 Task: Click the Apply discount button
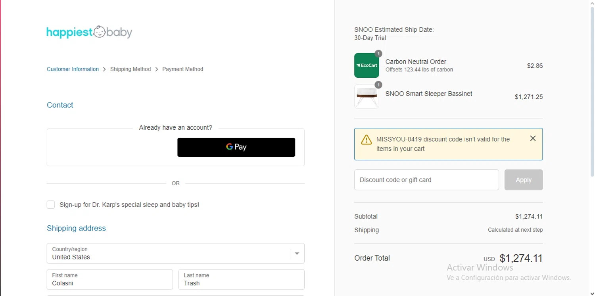coord(523,180)
